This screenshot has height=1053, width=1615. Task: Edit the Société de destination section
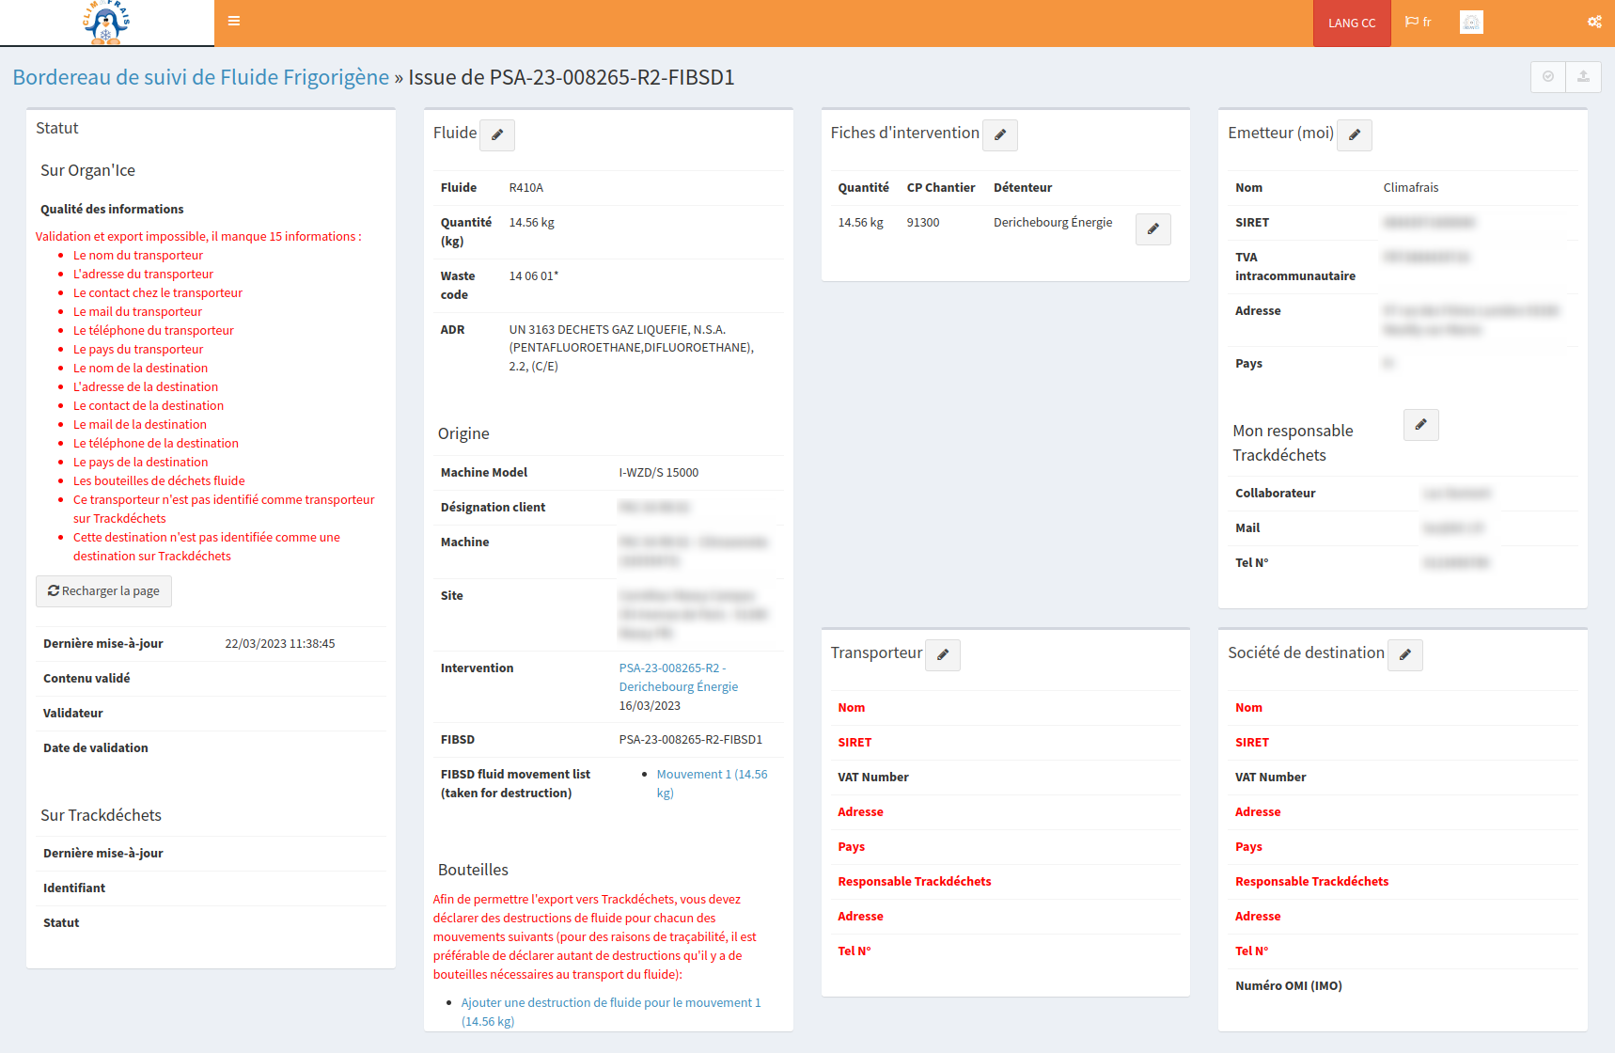[1405, 654]
